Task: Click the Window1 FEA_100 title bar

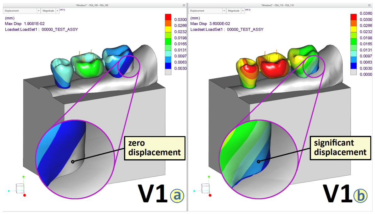Action: coord(92,5)
